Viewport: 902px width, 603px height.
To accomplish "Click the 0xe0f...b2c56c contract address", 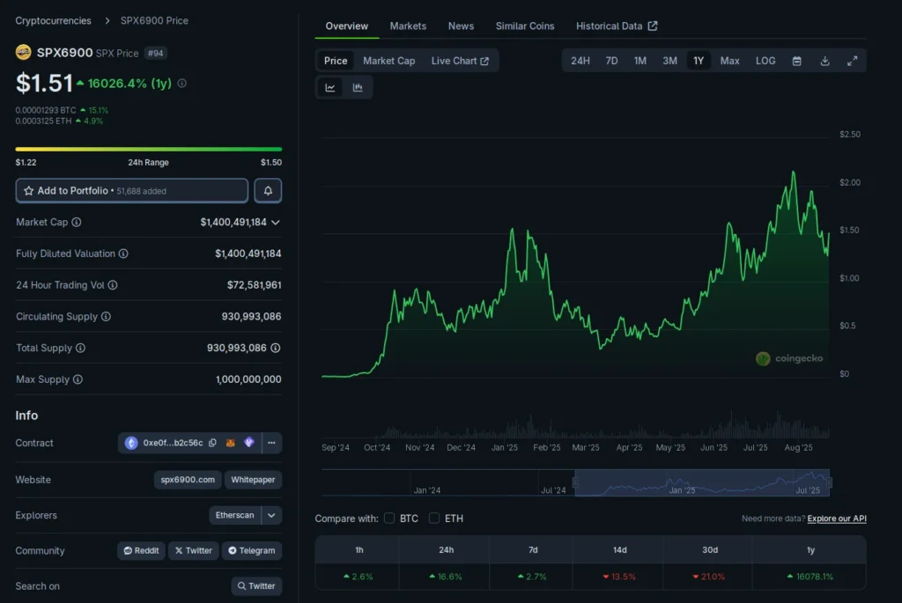I will (173, 443).
